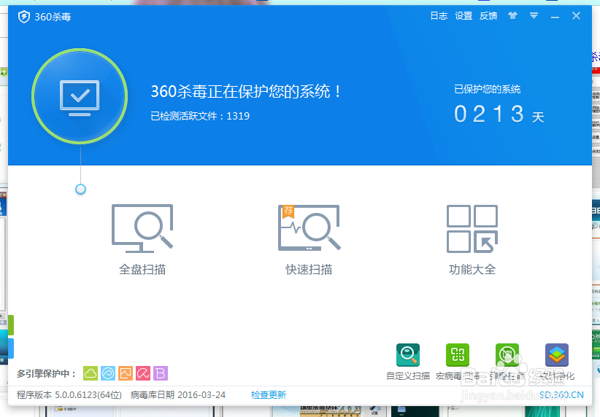Screen dimensions: 600x417
Task: Minimize the 360杀毒 window
Action: (555, 16)
